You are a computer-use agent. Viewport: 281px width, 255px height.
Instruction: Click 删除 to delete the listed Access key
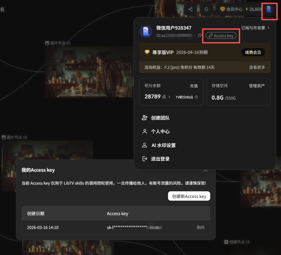tap(201, 227)
